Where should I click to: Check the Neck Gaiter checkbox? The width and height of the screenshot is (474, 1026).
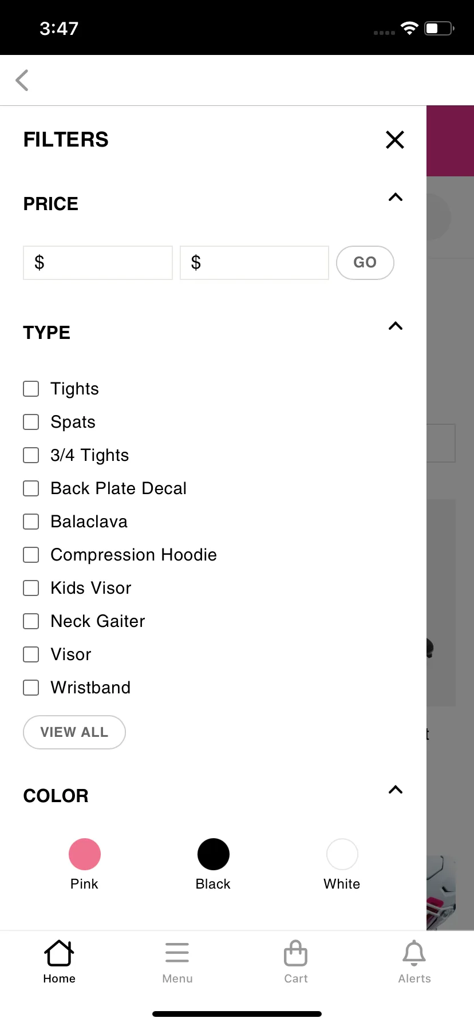click(x=31, y=621)
